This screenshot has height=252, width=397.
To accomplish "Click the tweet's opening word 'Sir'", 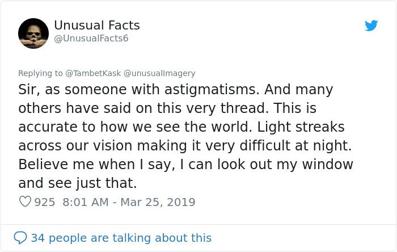I will pos(27,90).
